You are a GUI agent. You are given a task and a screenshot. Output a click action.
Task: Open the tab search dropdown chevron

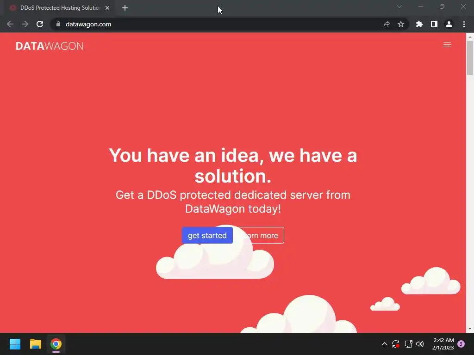point(399,6)
